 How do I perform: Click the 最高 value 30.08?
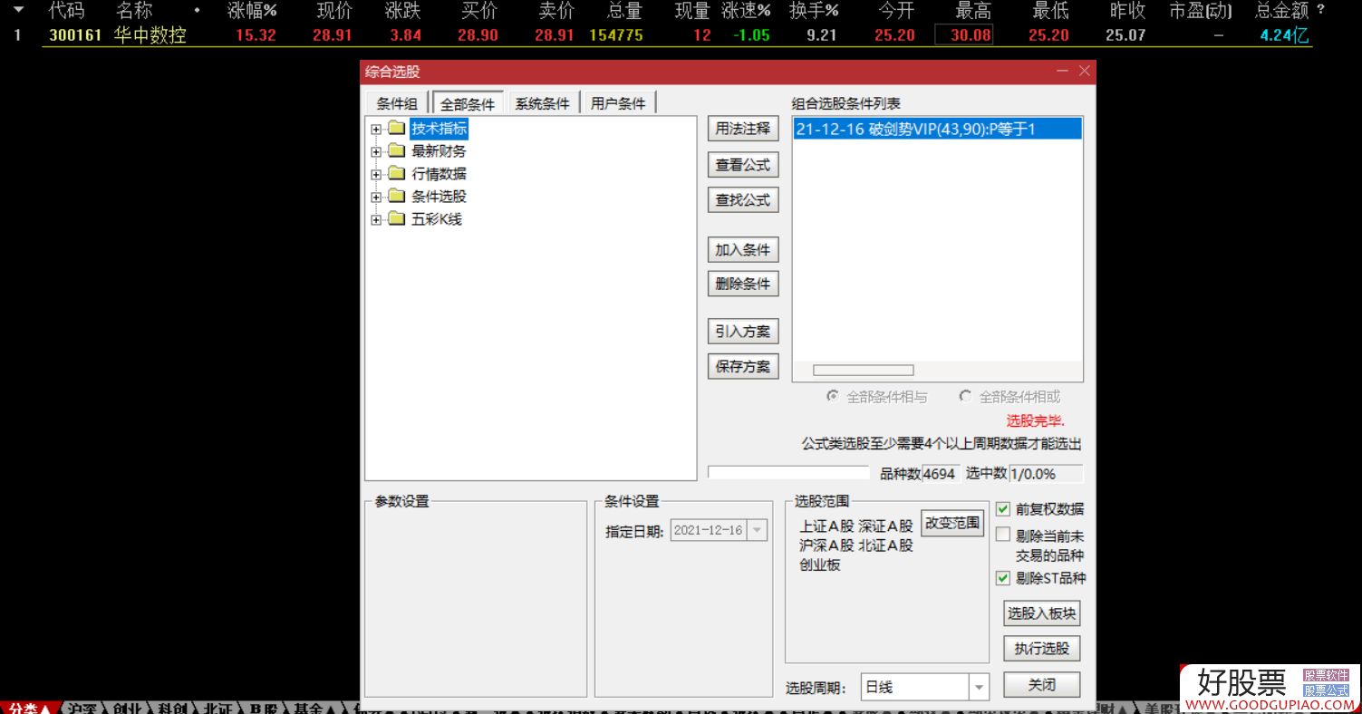964,35
